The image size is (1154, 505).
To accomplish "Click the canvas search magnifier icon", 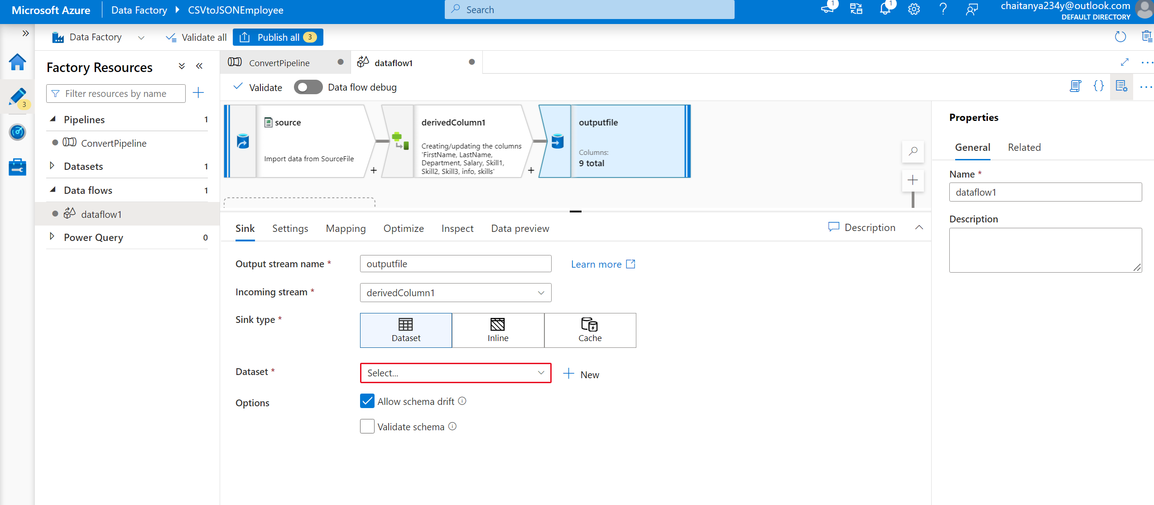I will click(x=913, y=151).
